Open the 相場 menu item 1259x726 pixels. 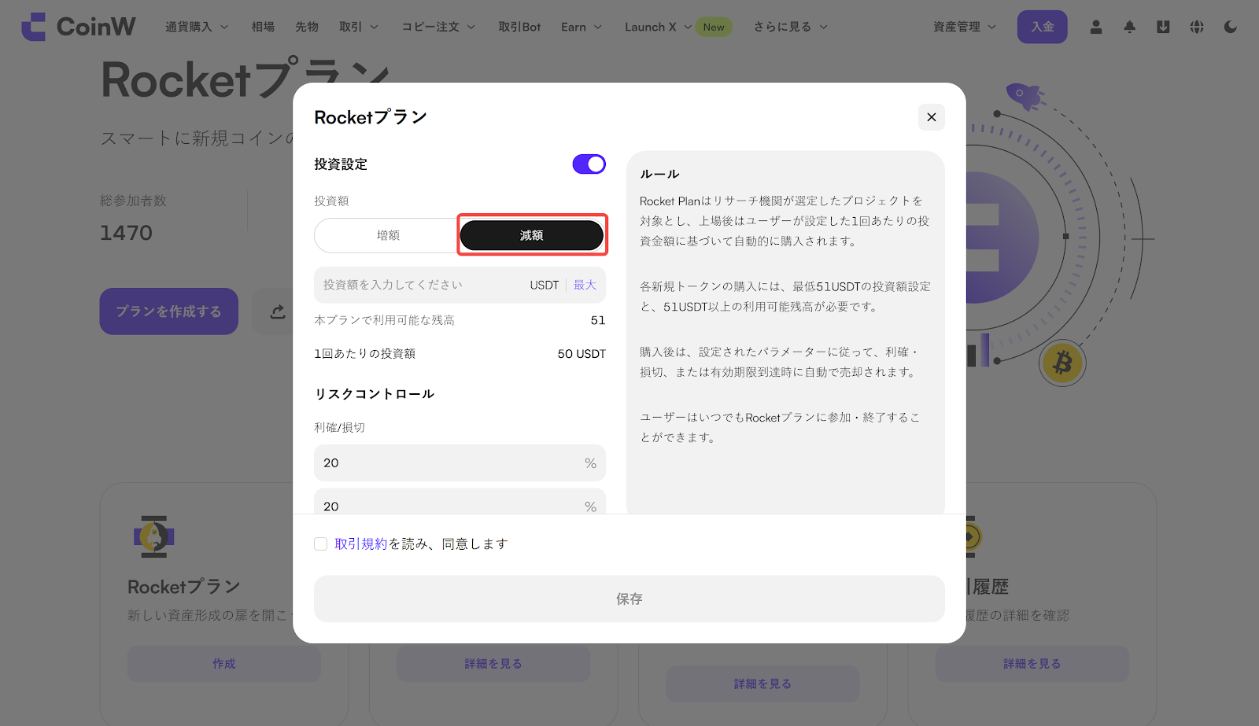[263, 27]
